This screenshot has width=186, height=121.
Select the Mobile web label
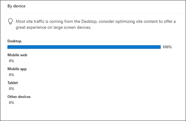[x=17, y=55]
